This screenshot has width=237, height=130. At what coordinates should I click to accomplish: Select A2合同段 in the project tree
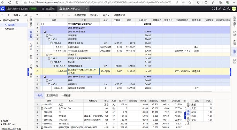10,29
